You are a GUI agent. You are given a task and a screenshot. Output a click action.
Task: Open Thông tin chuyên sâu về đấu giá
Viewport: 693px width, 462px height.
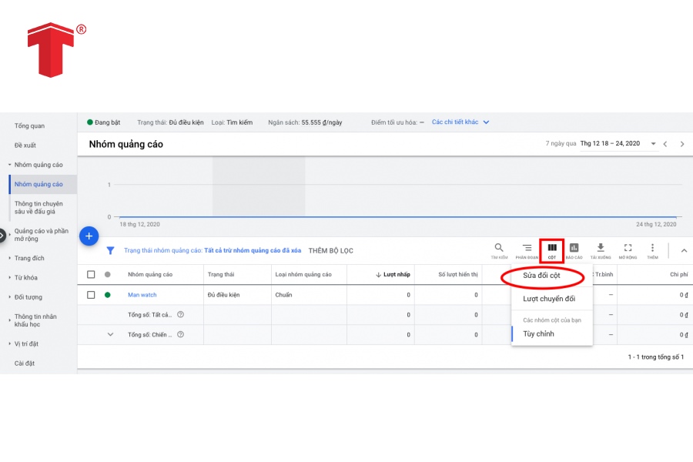point(38,207)
